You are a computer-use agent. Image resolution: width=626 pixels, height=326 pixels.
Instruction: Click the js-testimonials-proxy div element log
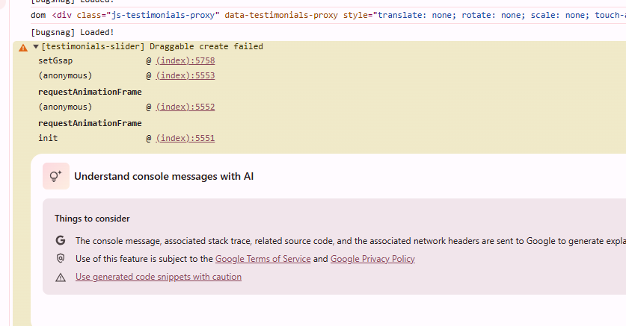click(328, 15)
